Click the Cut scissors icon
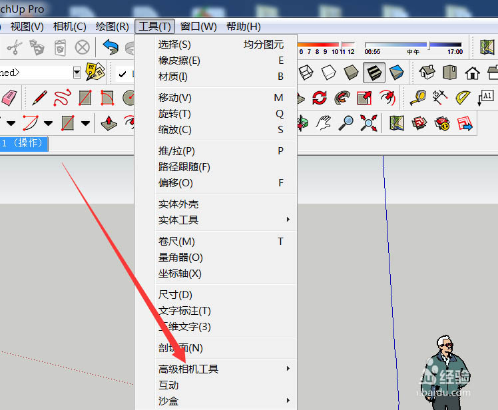The width and height of the screenshot is (498, 410). tap(14, 48)
